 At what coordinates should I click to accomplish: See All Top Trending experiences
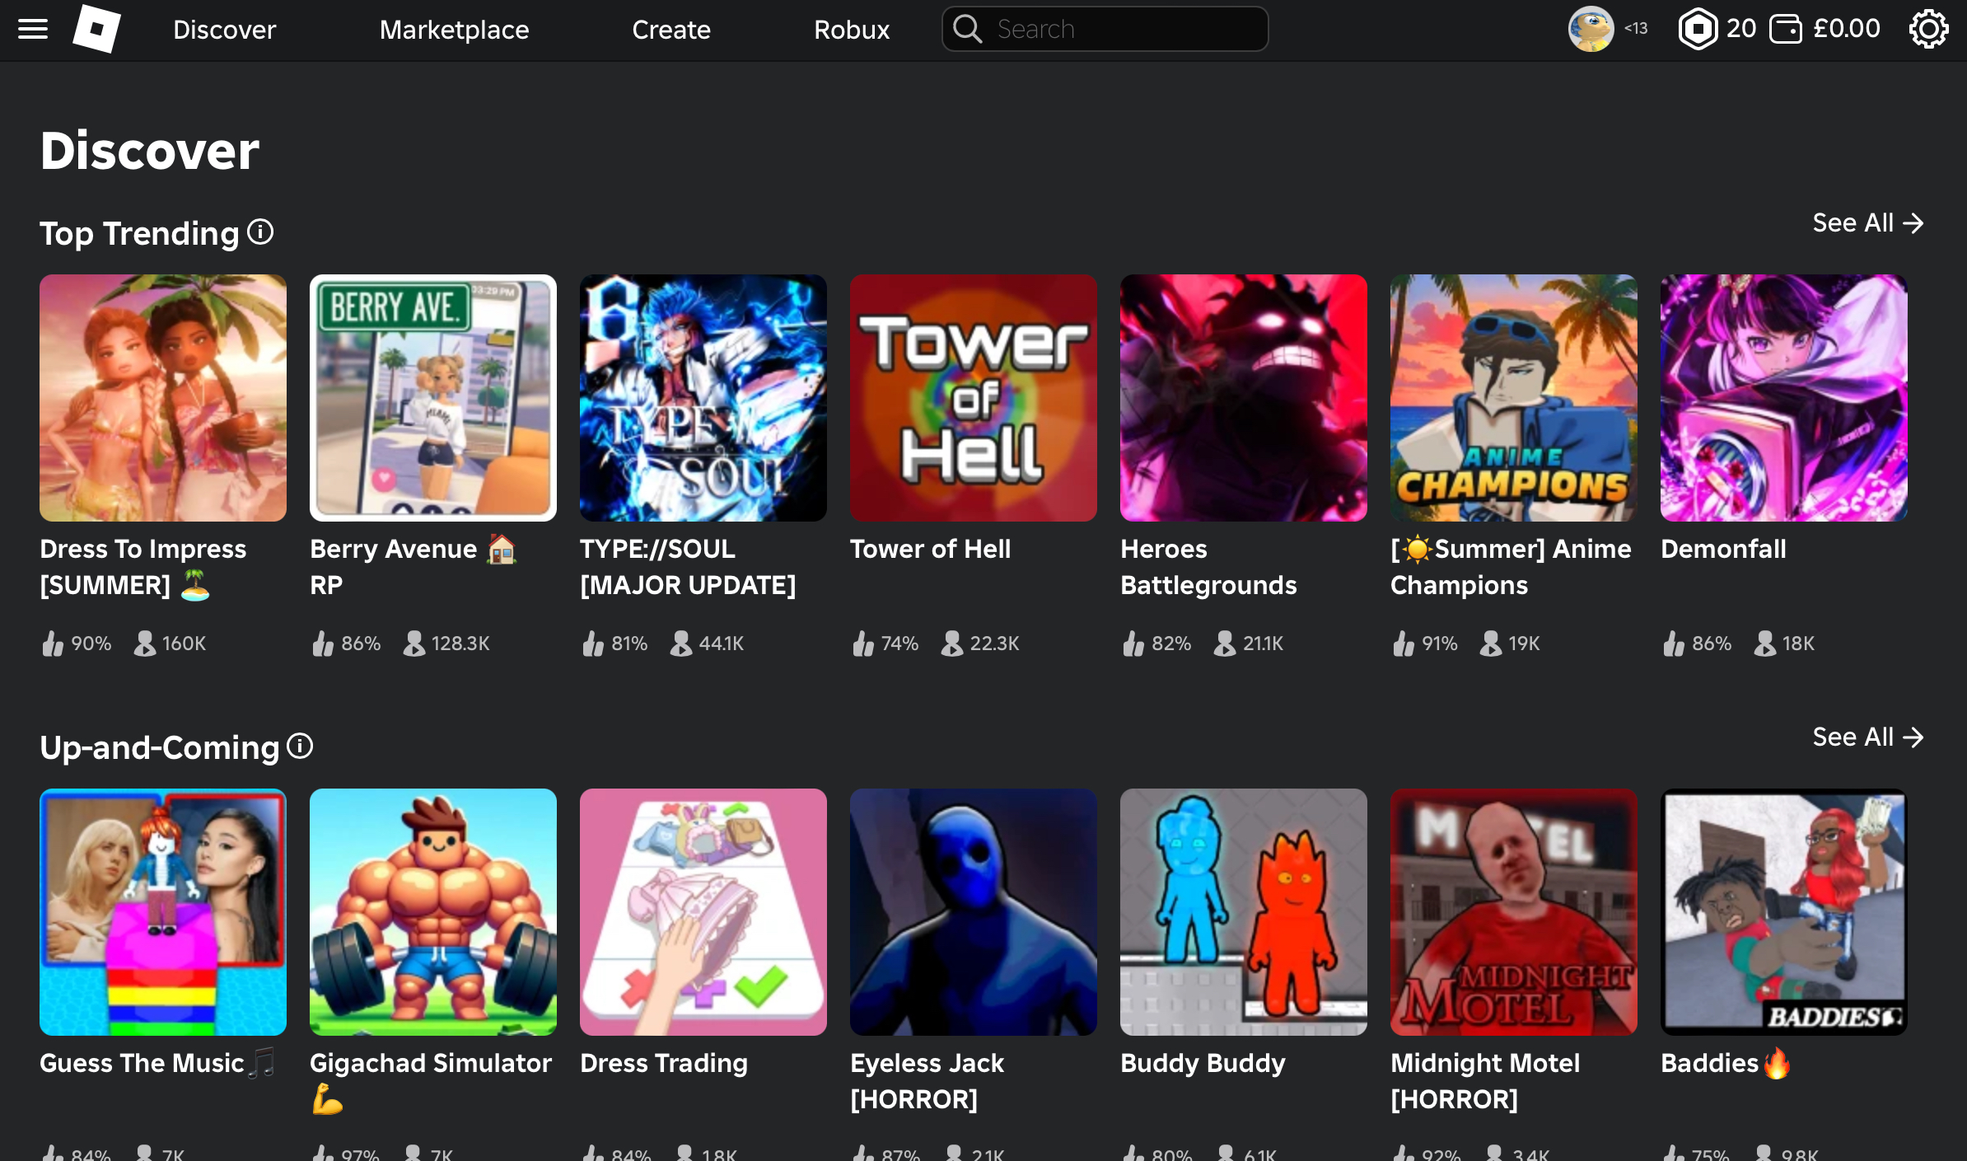[1867, 223]
